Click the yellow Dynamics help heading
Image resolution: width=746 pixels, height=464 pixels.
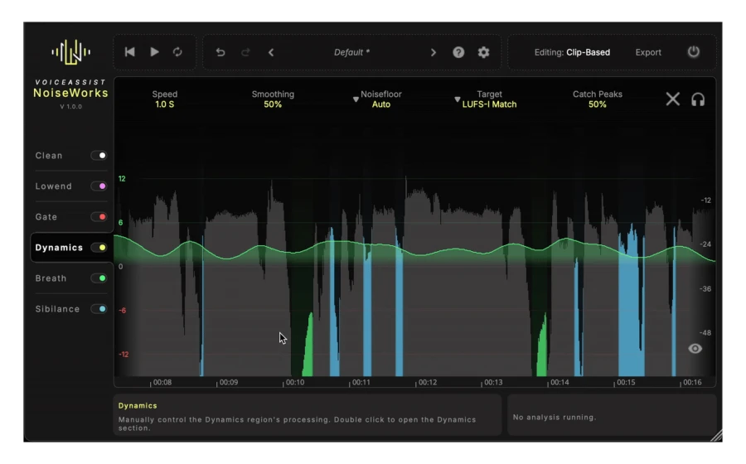pos(138,405)
